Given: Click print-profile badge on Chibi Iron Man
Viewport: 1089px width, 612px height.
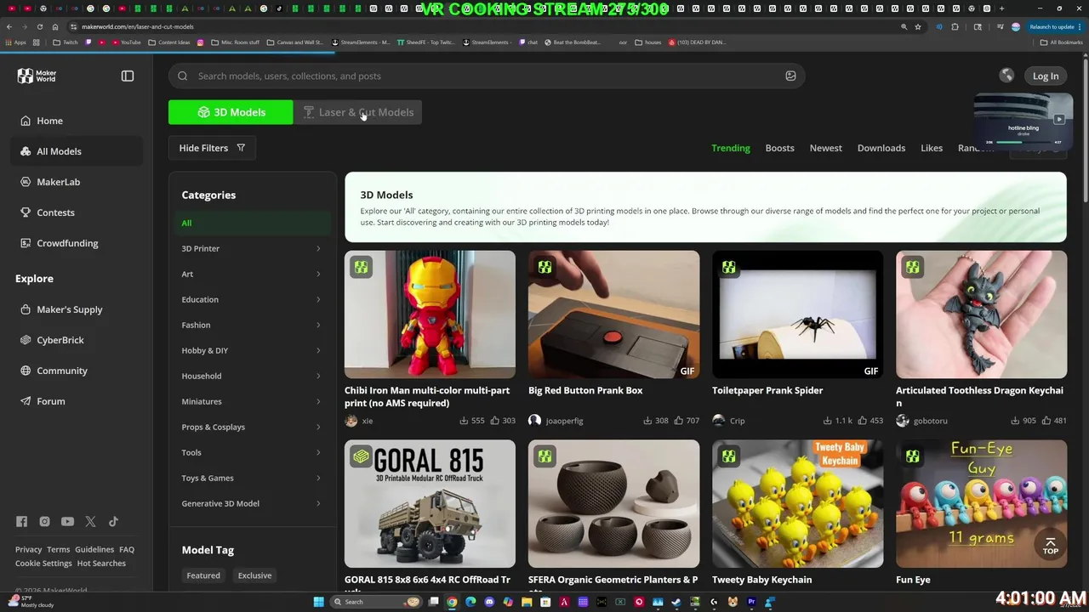Looking at the screenshot, I should [x=362, y=268].
